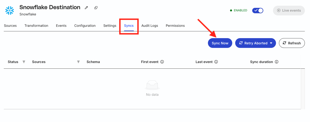The width and height of the screenshot is (310, 122).
Task: Open the Syncs tab
Action: [129, 26]
